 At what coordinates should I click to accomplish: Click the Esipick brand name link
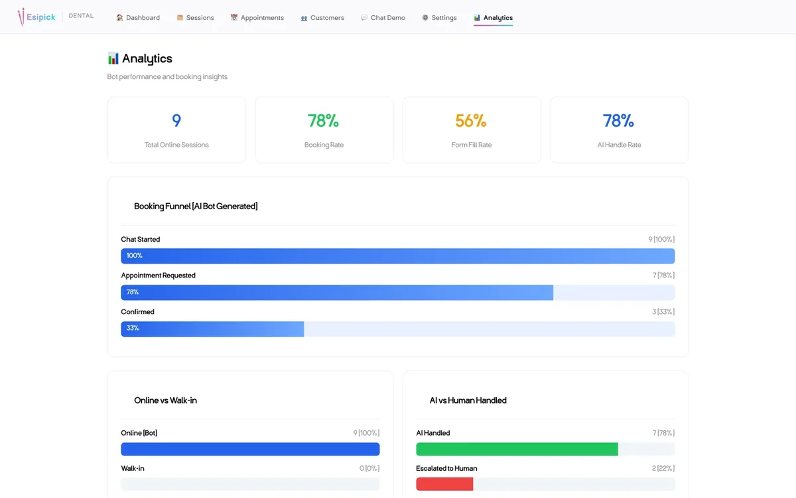tap(41, 17)
